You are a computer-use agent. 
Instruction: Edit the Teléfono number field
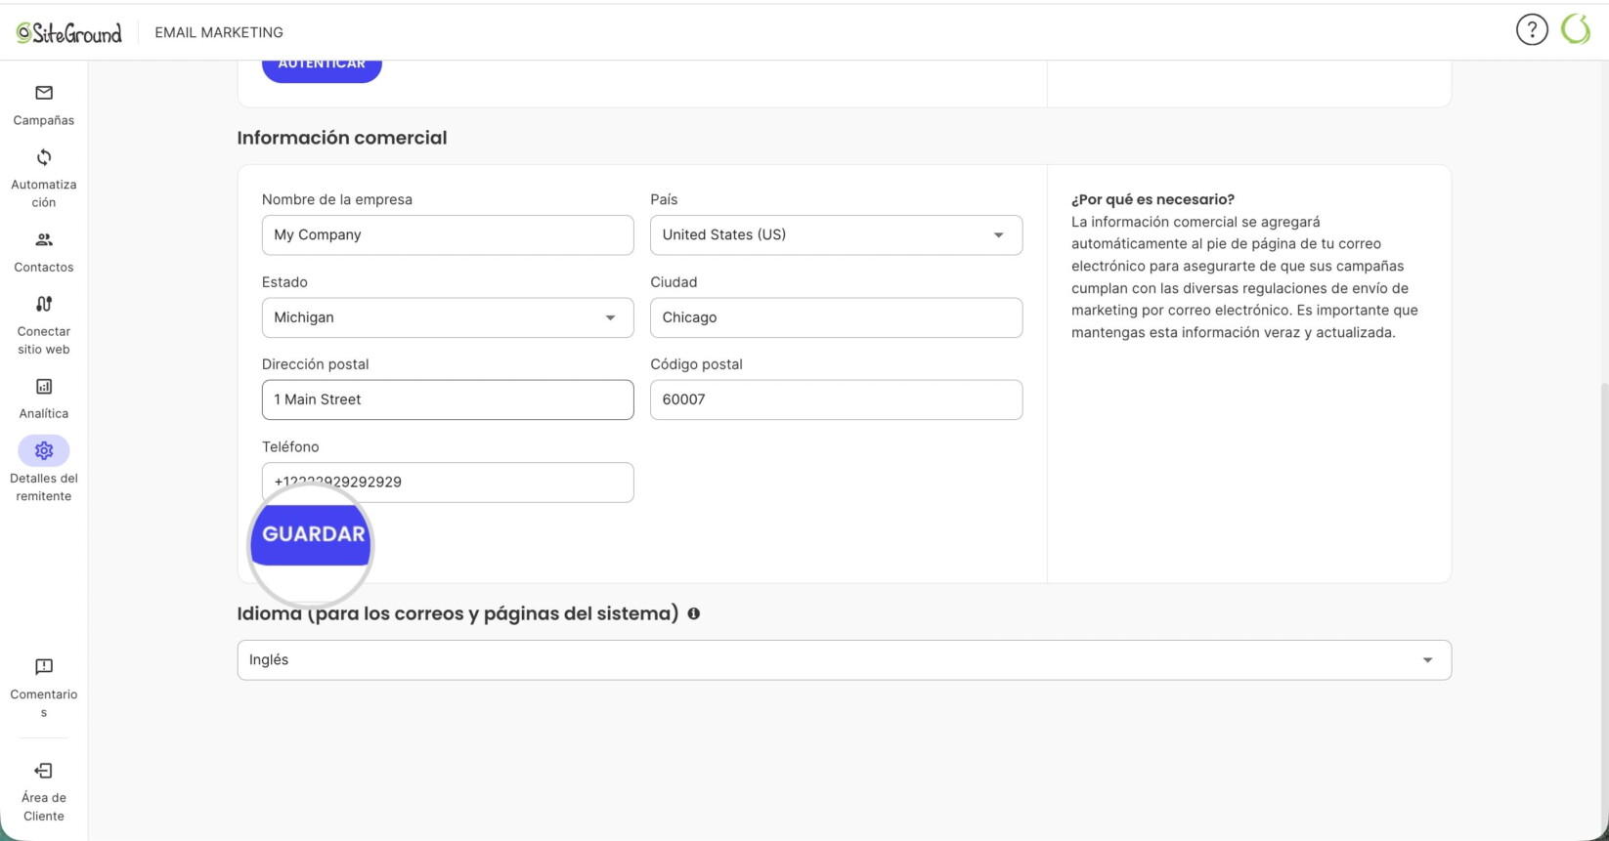point(448,483)
